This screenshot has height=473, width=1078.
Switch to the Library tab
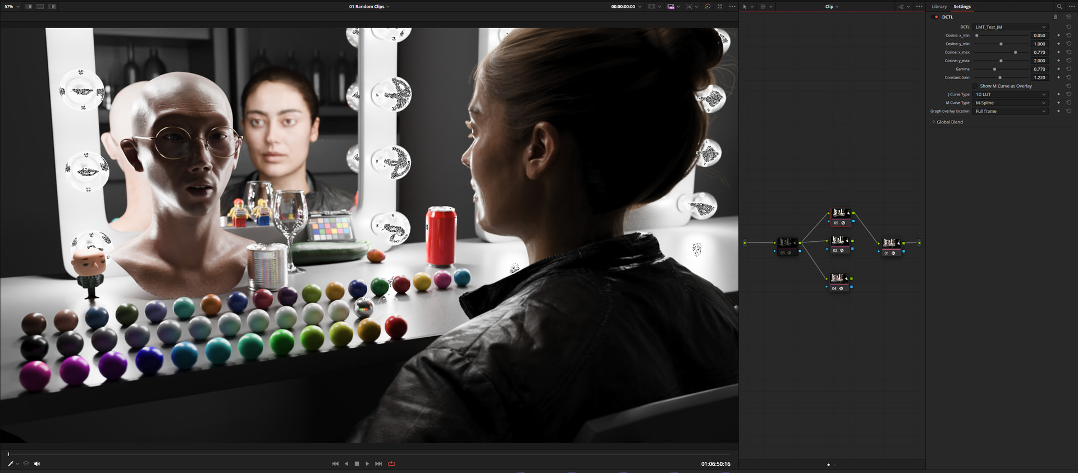point(939,7)
